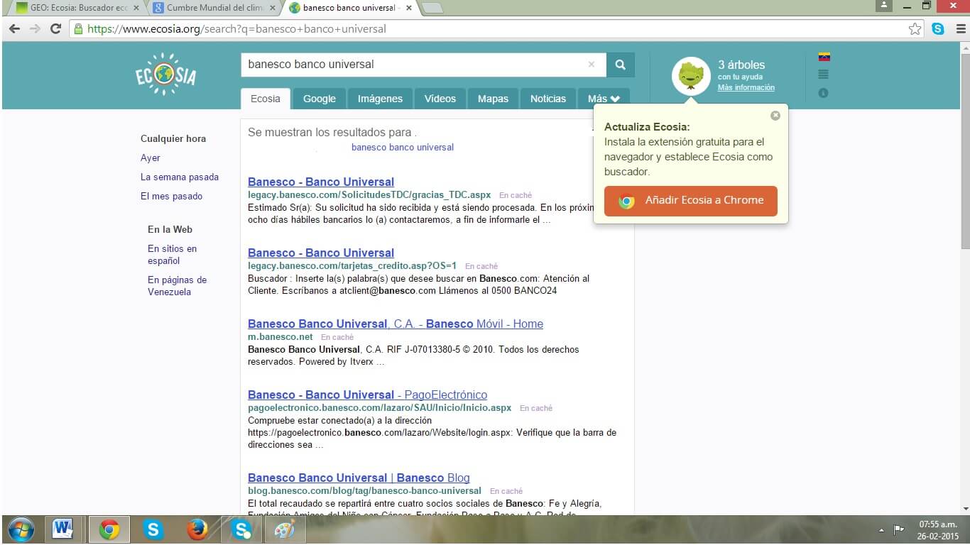Expand the Más dropdown tab
The width and height of the screenshot is (970, 545).
(x=604, y=99)
